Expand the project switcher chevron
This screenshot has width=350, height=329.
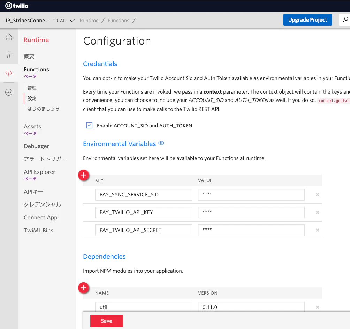pyautogui.click(x=72, y=21)
